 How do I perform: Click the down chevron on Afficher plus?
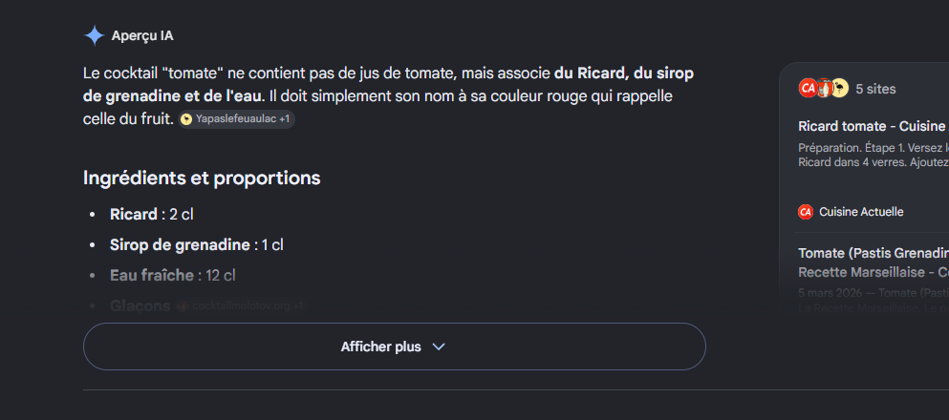click(439, 346)
